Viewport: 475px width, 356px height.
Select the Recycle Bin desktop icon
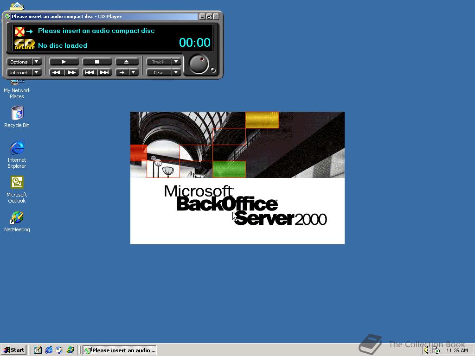[17, 117]
